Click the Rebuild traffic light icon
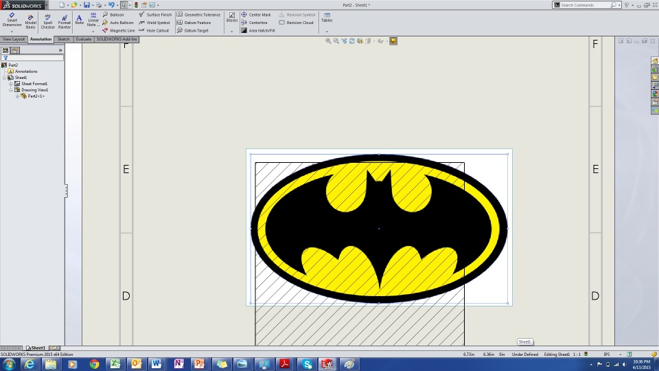The height and width of the screenshot is (371, 659). coord(136,5)
